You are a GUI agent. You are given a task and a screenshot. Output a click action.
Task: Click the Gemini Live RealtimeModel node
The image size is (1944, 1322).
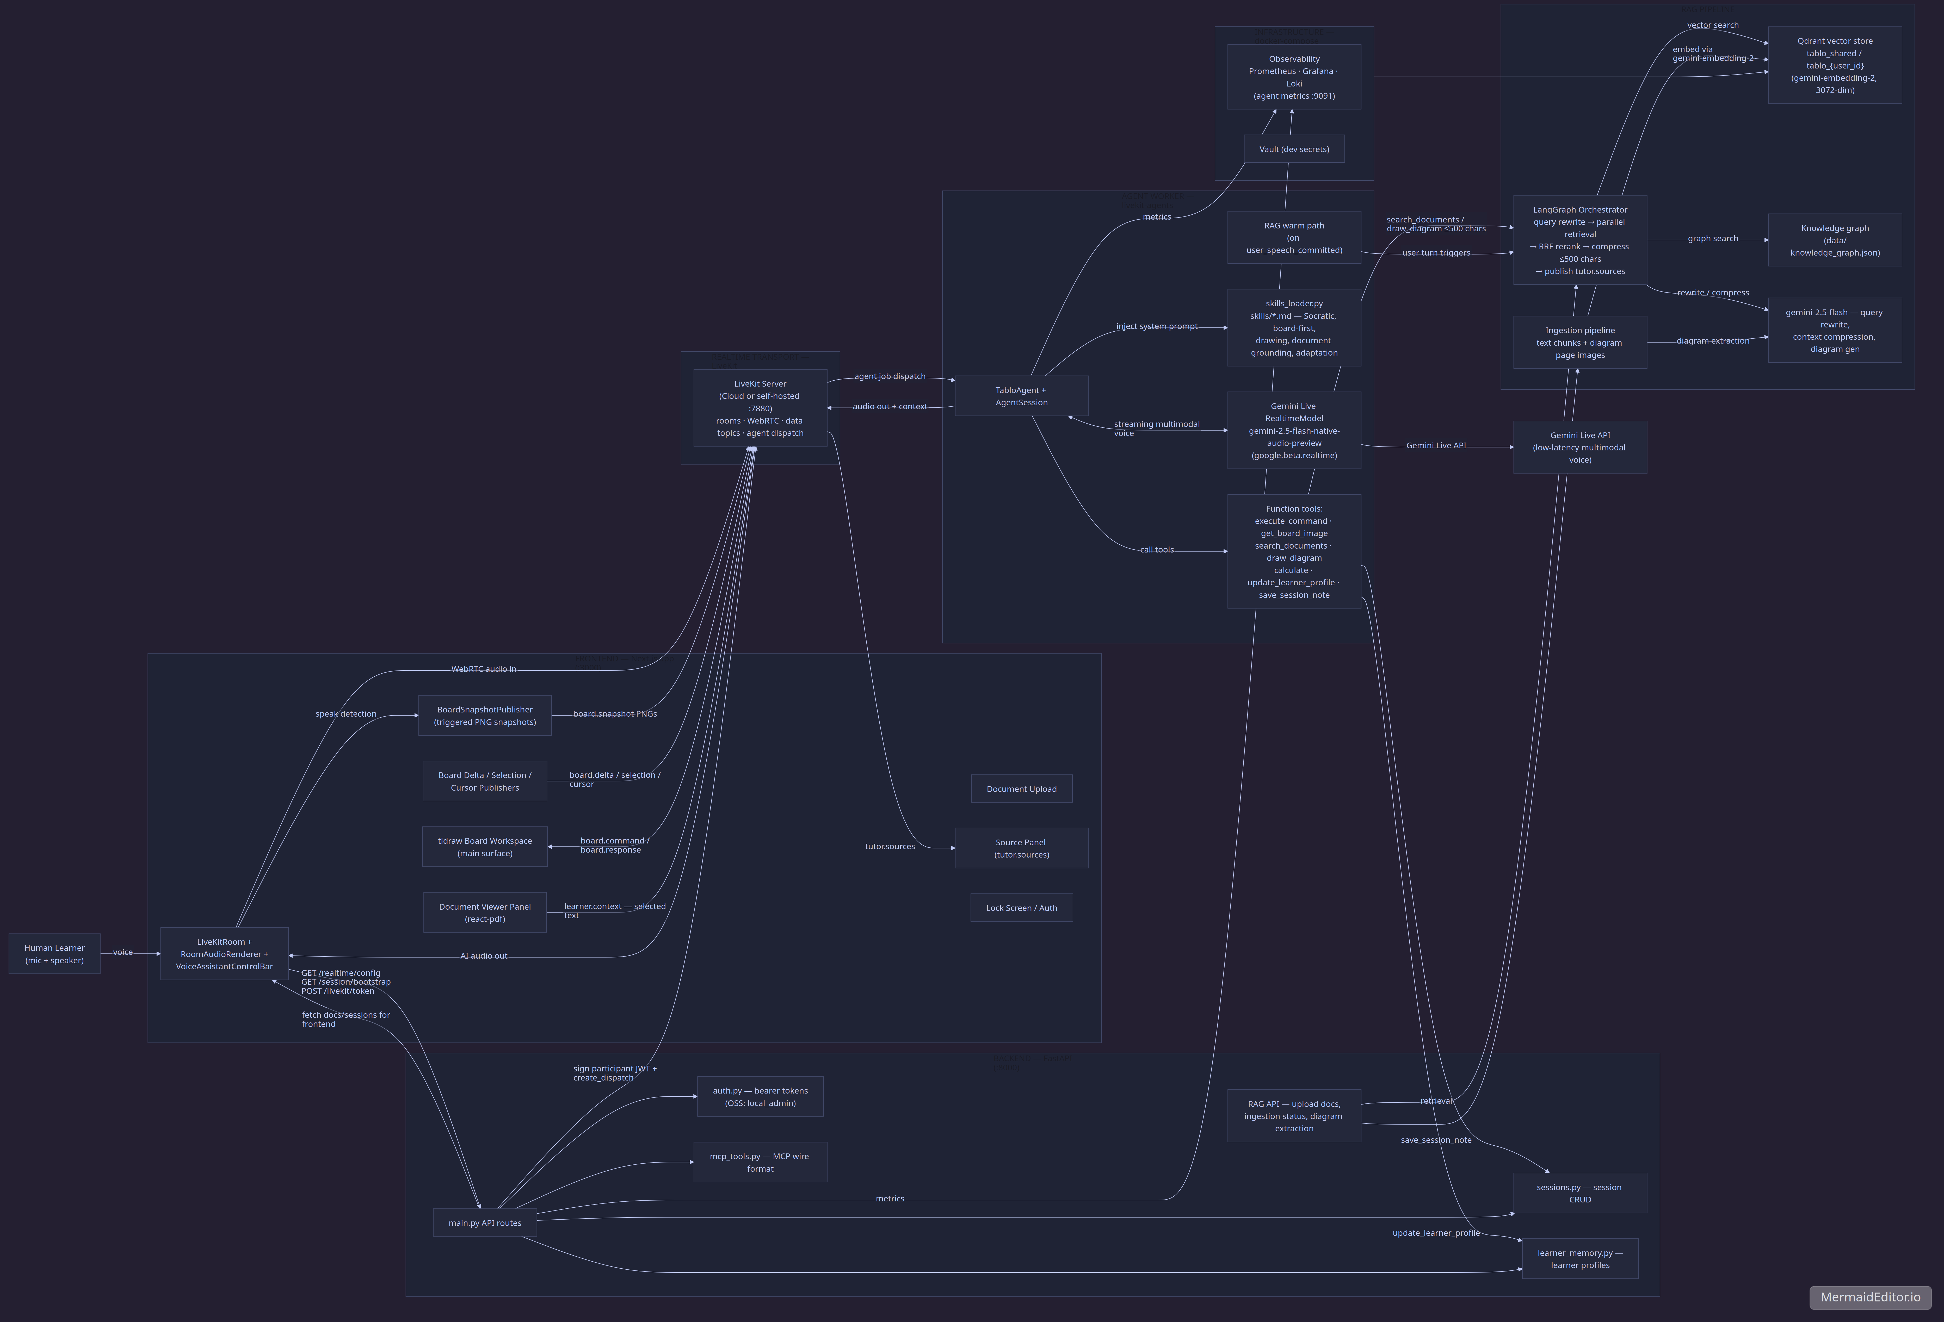point(1294,431)
